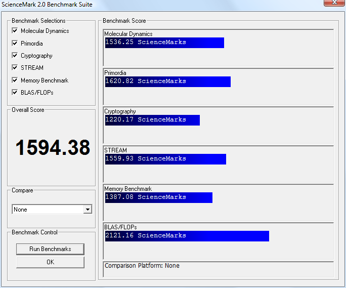Click the Benchmark Selections group label
The width and height of the screenshot is (346, 288).
pos(38,21)
